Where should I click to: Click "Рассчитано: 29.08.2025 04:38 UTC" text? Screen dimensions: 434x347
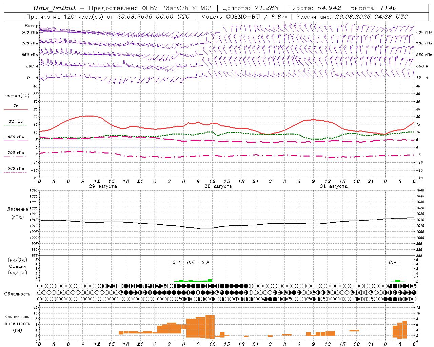point(352,17)
